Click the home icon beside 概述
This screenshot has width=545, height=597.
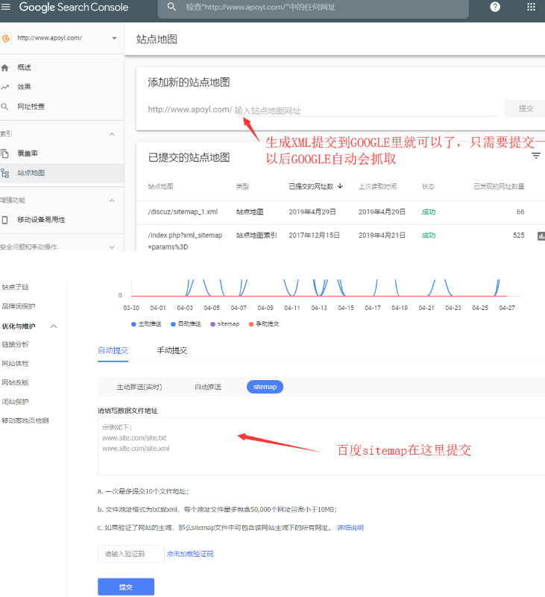click(4, 68)
